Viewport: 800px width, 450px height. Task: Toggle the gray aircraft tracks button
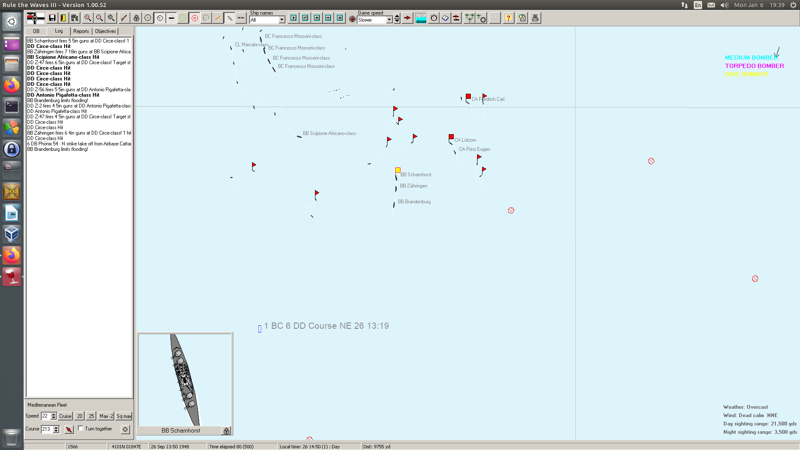pos(230,18)
